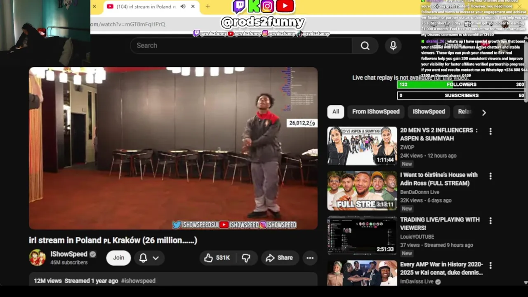528x297 pixels.
Task: Open Every AMP War in History thumbnail
Action: tap(362, 273)
